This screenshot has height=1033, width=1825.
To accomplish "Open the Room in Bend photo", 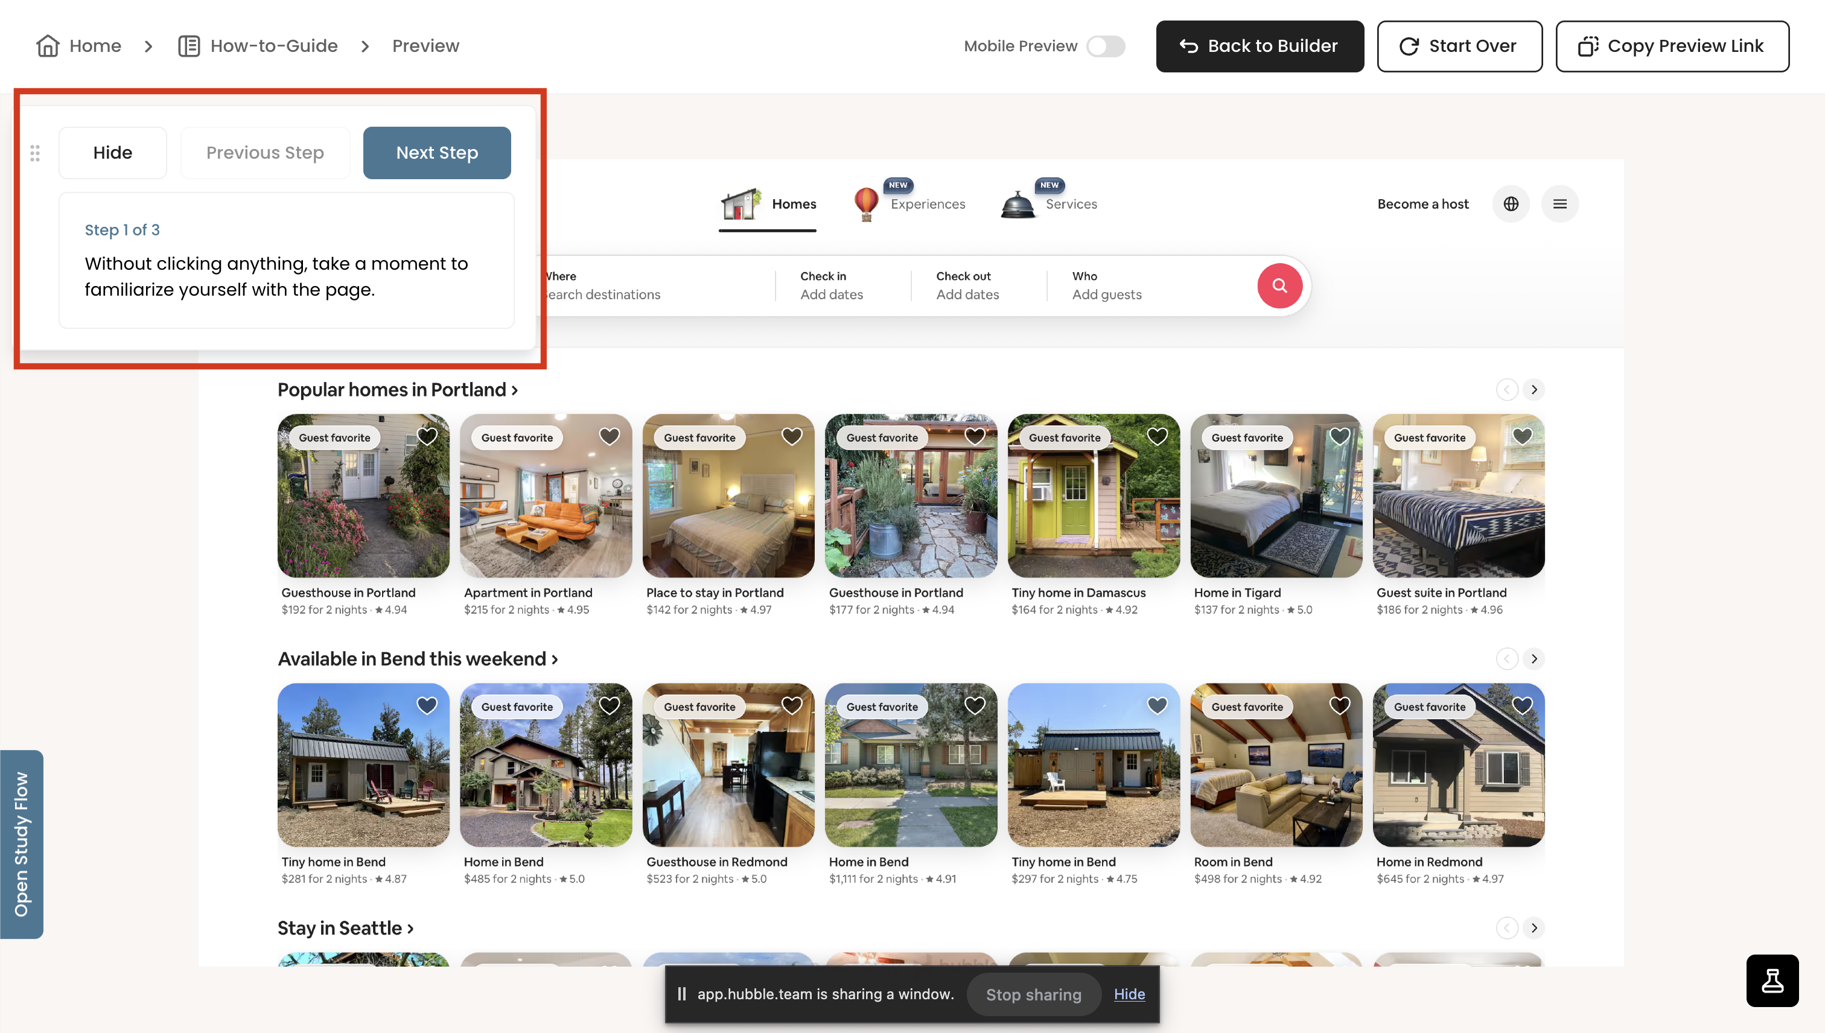I will tap(1276, 765).
